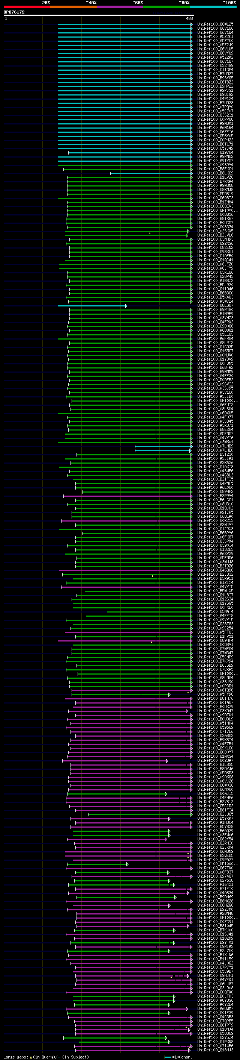Click the orange ~40% identity legend segment
The width and height of the screenshot is (240, 1060).
point(73,7)
